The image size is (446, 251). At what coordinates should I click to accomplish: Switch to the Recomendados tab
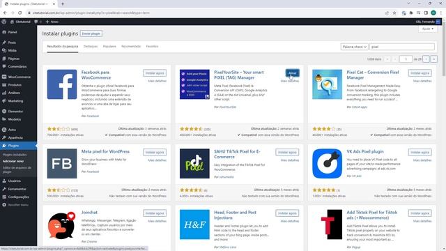pos(131,47)
